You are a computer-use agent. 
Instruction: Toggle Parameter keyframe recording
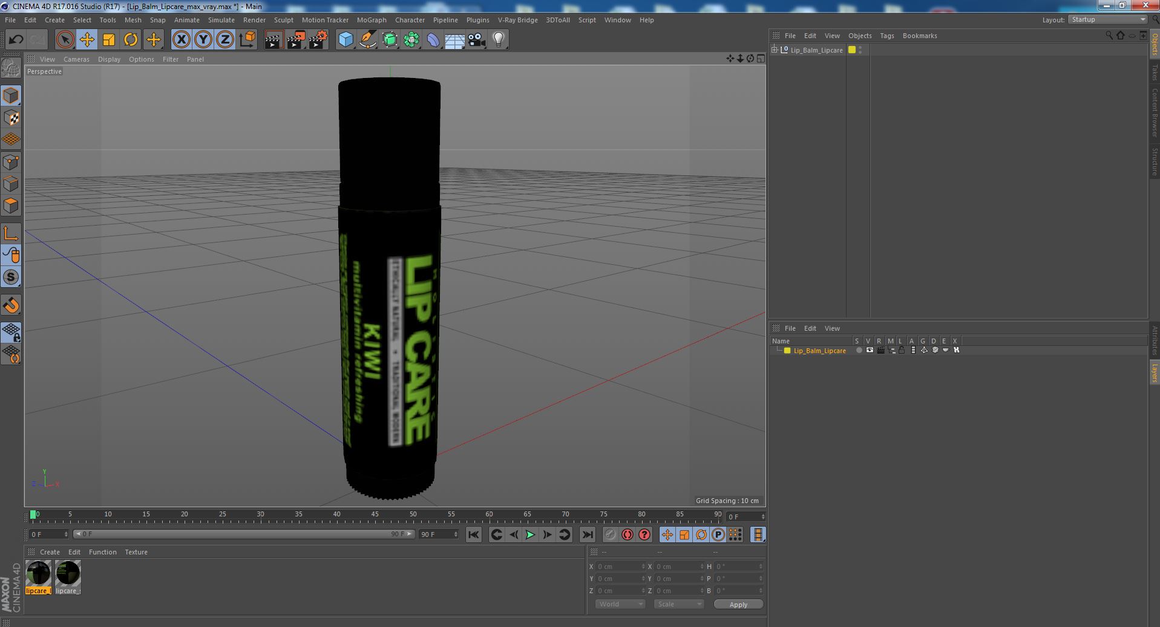click(718, 534)
